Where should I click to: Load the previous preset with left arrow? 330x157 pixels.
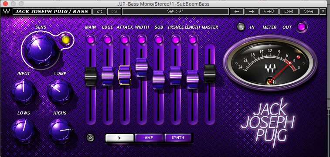[237, 11]
